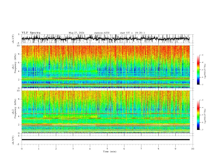Click the flat ch.3 voltage trace
This screenshot has width=217, height=167.
(x=105, y=140)
